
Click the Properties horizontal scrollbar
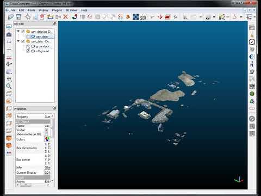[33, 185]
